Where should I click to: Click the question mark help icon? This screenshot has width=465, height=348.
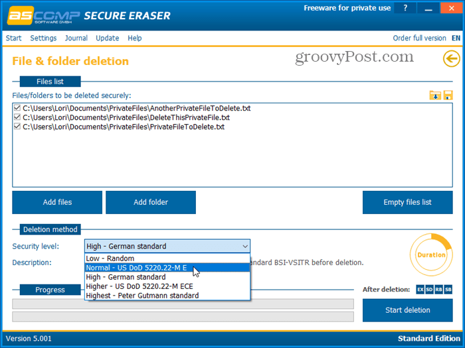[405, 8]
